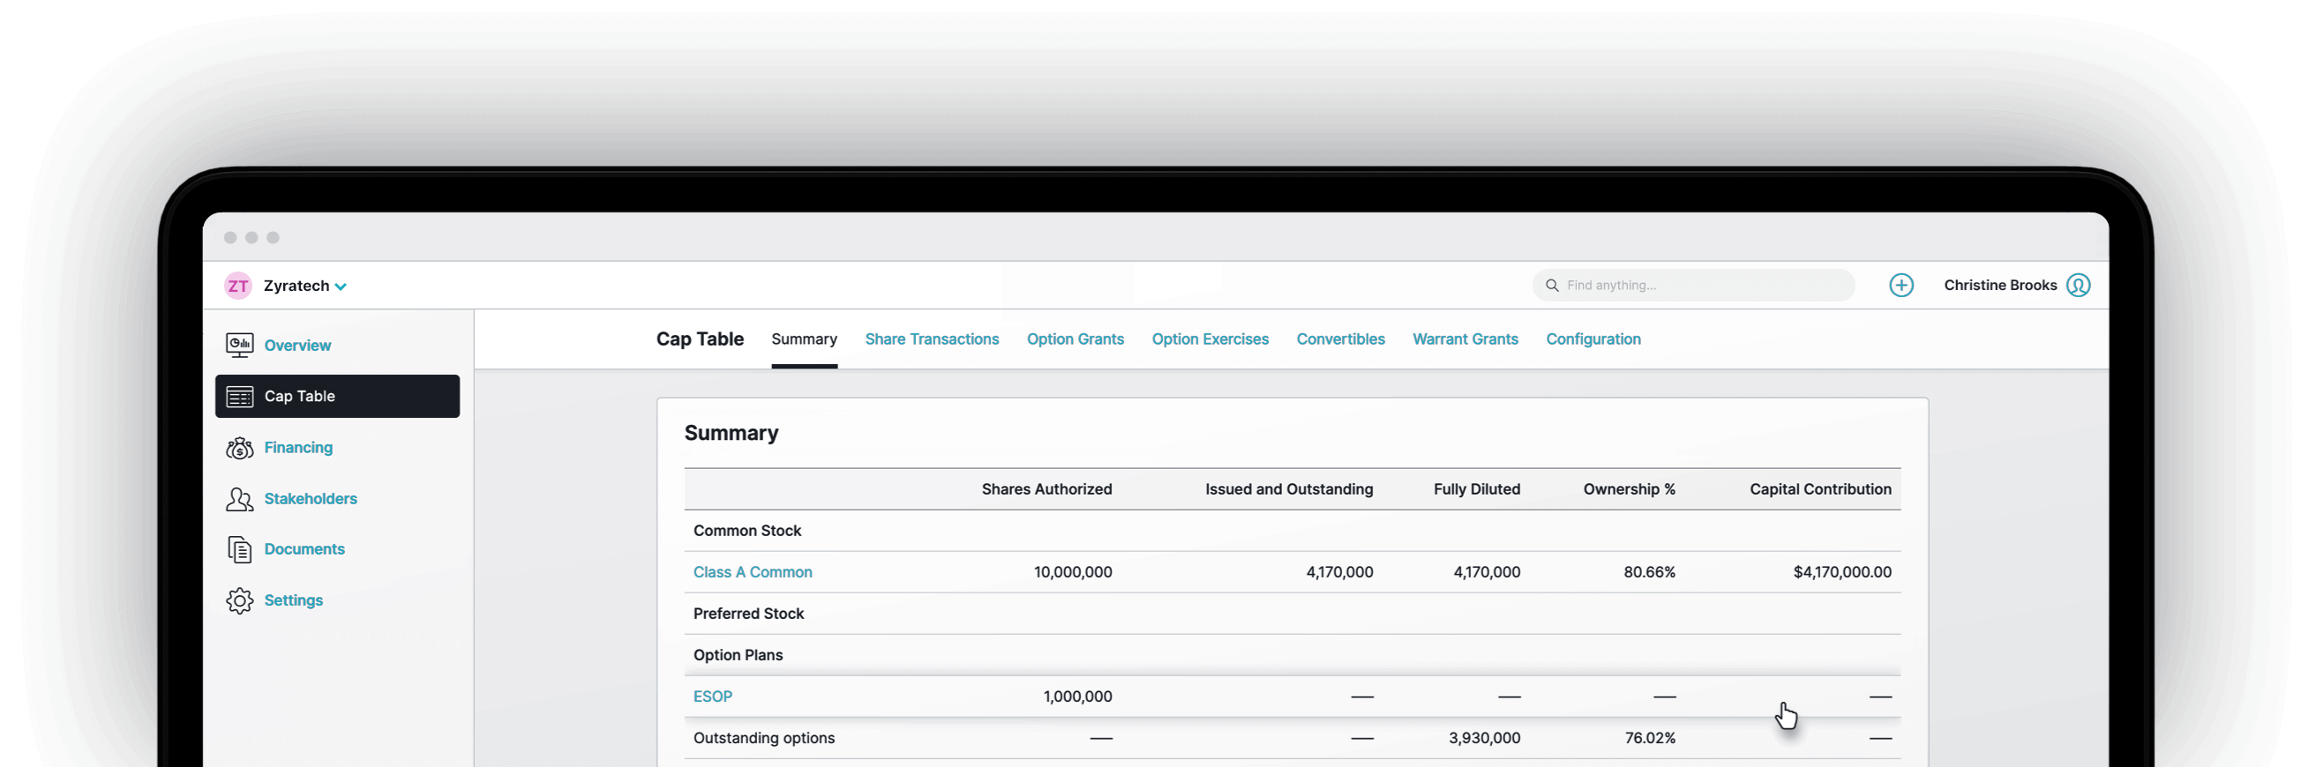Switch to Option Exercises tab

coord(1210,339)
